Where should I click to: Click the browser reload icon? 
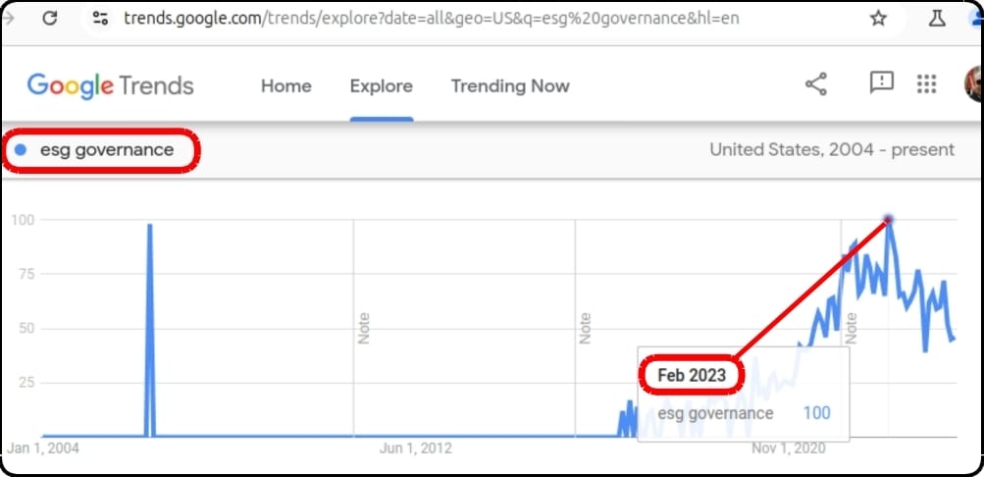coord(50,19)
